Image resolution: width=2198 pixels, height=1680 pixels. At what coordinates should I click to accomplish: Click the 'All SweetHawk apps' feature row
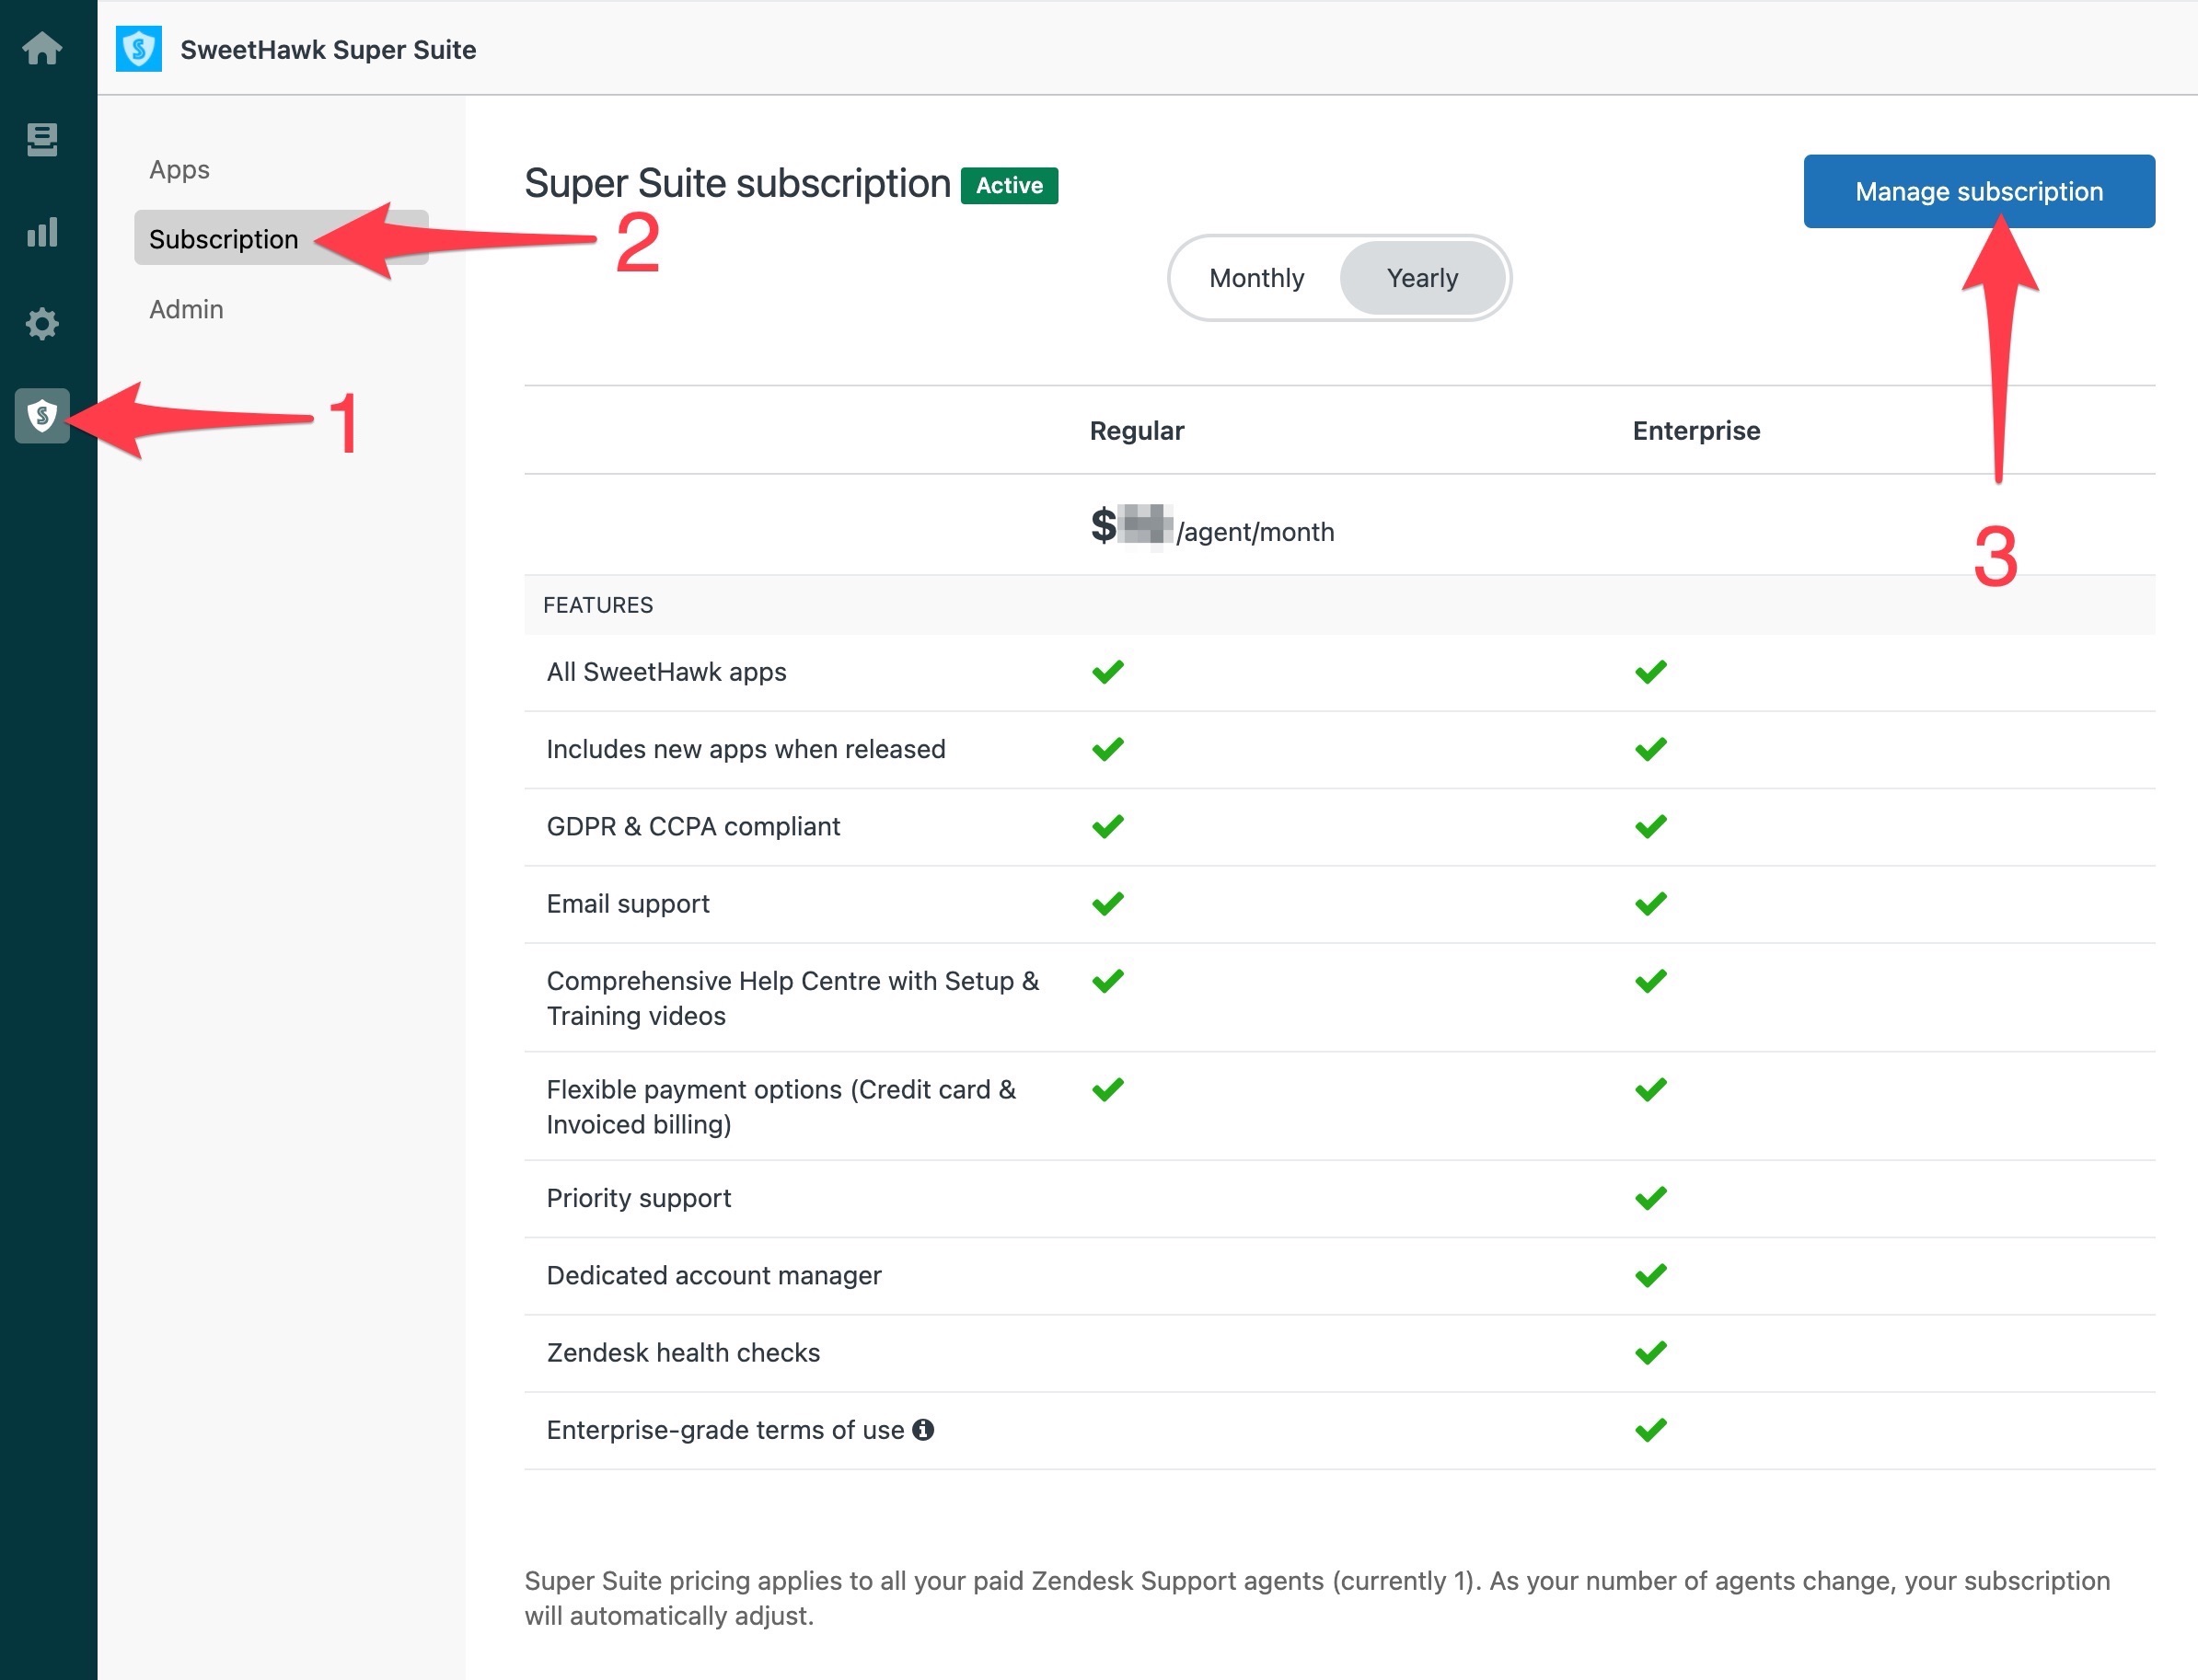[x=1339, y=672]
